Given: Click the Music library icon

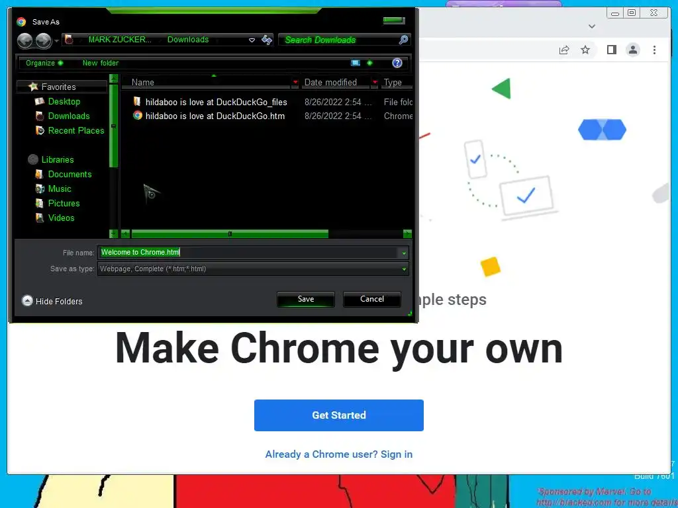Looking at the screenshot, I should coord(40,189).
